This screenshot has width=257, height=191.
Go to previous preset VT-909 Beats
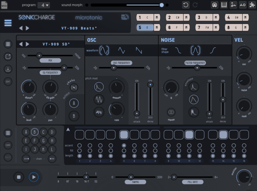click(x=21, y=28)
